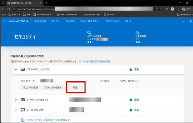Open the reader view icon in address bar
The image size is (193, 123).
(157, 9)
